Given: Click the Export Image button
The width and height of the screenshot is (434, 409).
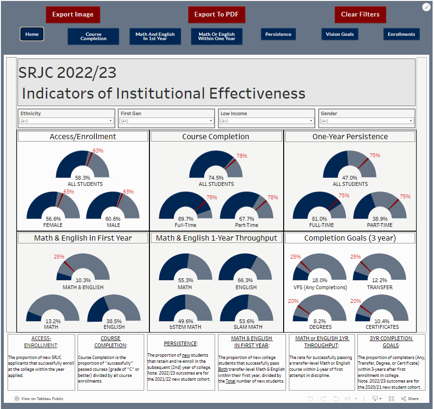Looking at the screenshot, I should point(73,15).
